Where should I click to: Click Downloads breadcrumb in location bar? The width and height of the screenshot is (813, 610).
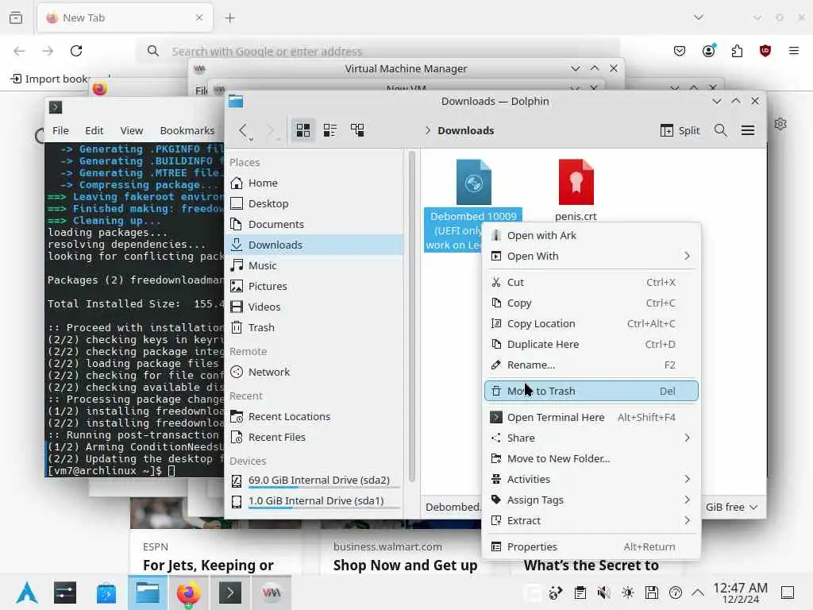pos(465,131)
